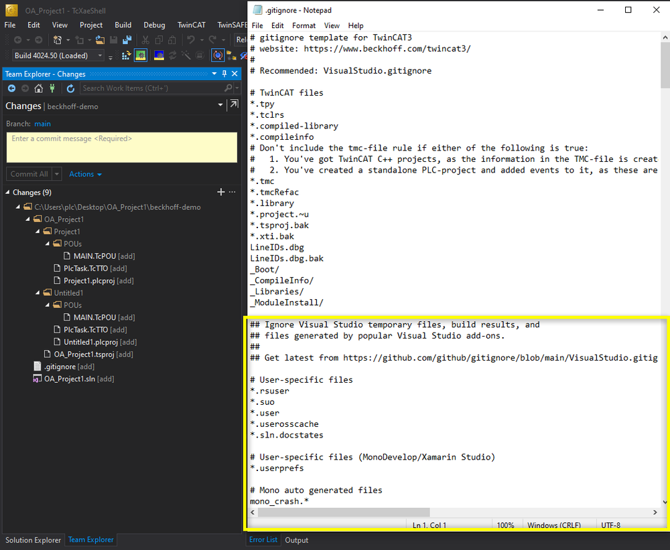Click the Scan magic wand icon
This screenshot has width=670, height=550.
click(186, 56)
